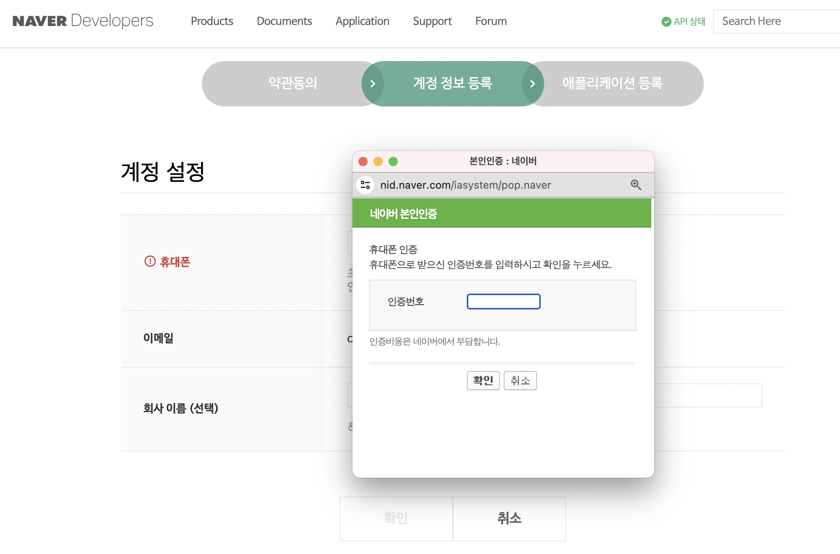Open site info icon in popup address bar
Screen dimensions: 840x554
point(365,185)
